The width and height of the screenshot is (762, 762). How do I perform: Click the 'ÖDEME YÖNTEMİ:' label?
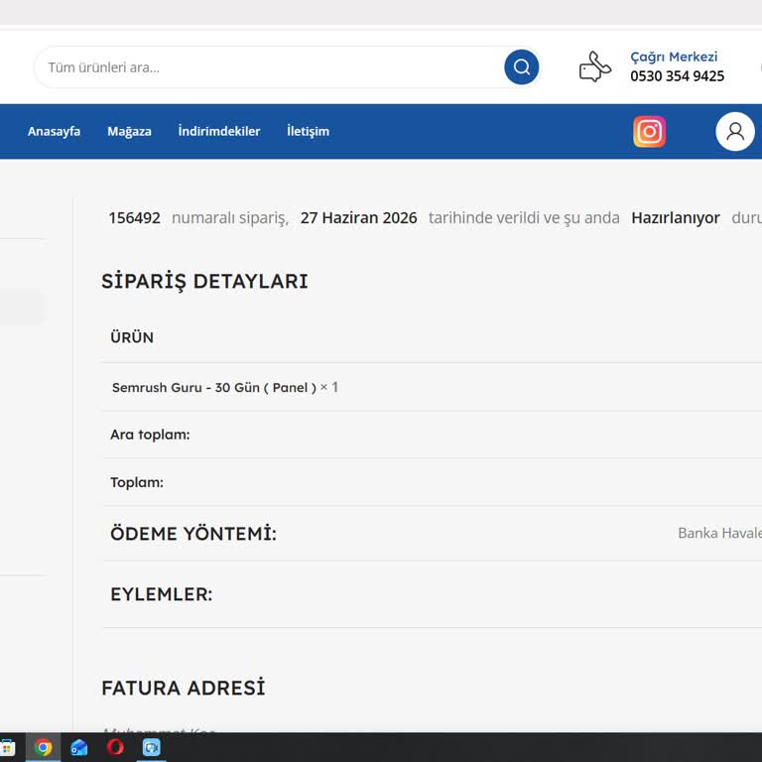(x=193, y=534)
